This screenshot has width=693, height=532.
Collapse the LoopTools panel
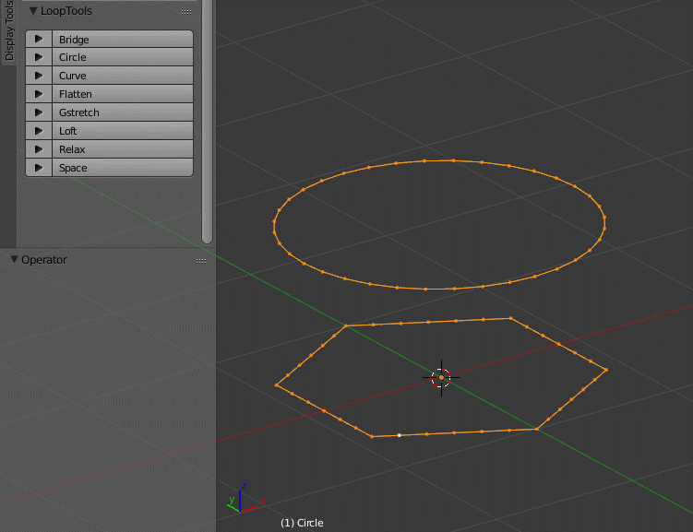[33, 11]
